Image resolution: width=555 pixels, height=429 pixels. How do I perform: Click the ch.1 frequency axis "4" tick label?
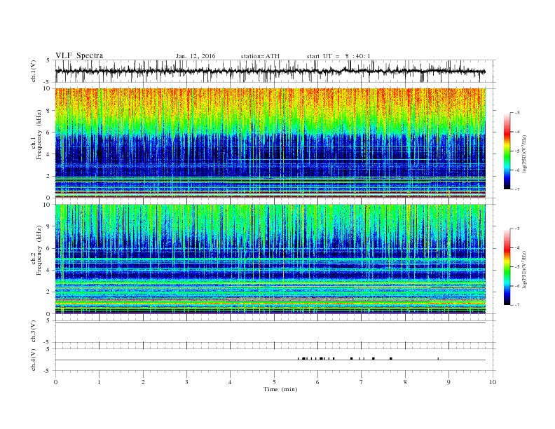tap(49, 154)
